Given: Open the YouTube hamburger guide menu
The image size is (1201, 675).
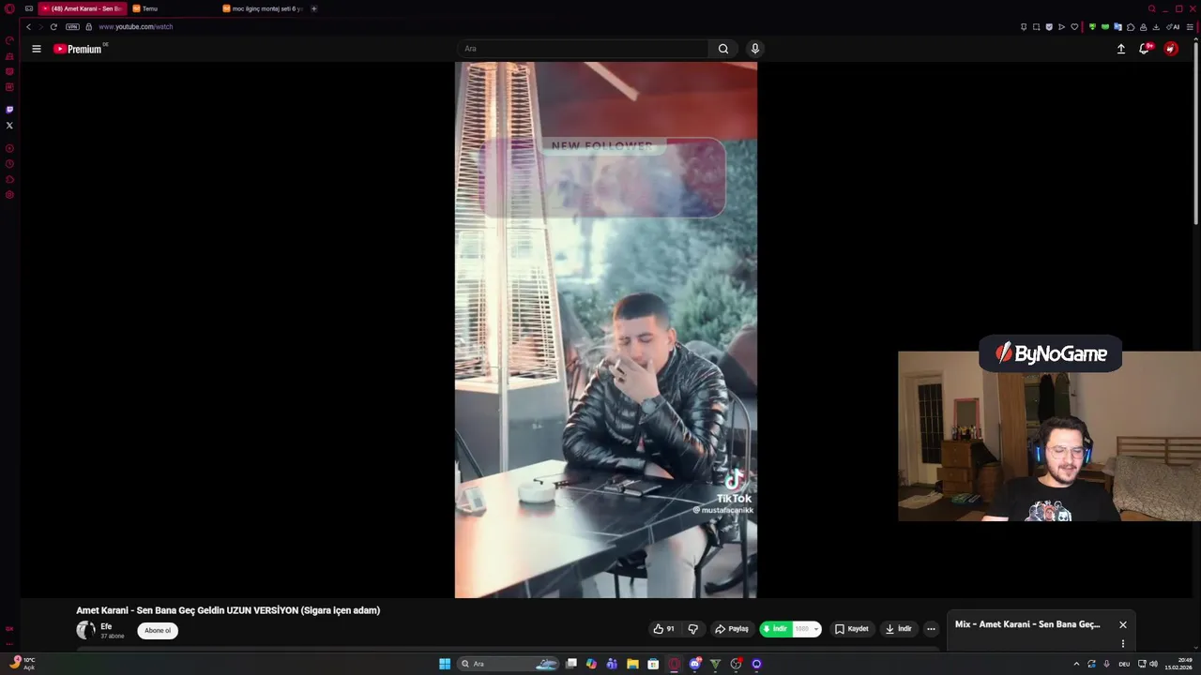Looking at the screenshot, I should (37, 49).
